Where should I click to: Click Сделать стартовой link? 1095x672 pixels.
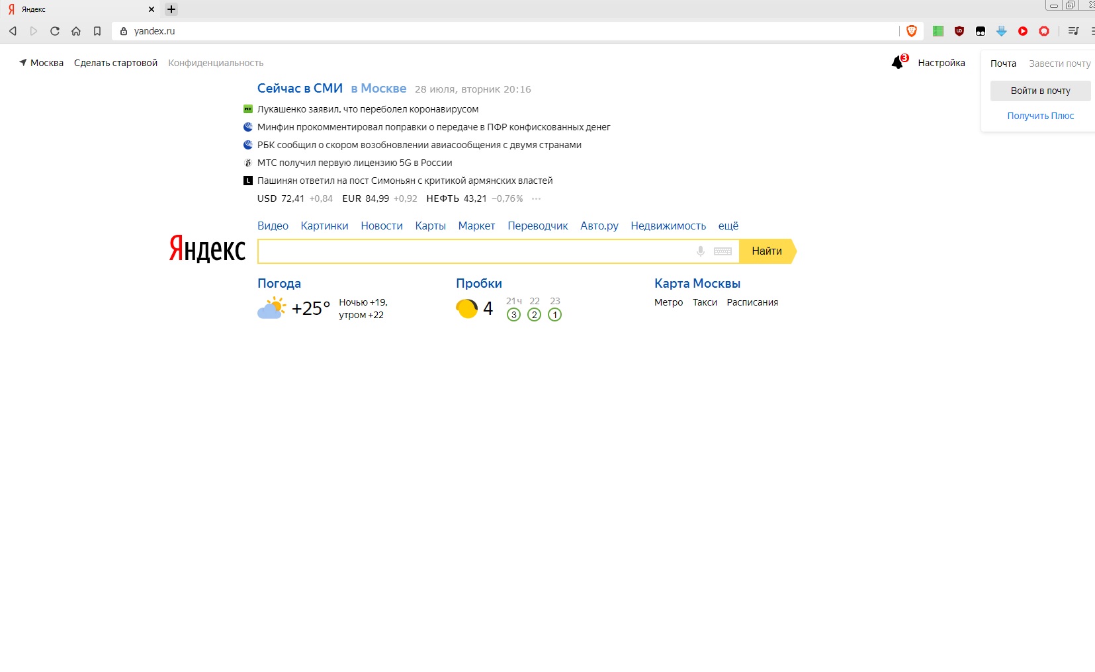116,63
